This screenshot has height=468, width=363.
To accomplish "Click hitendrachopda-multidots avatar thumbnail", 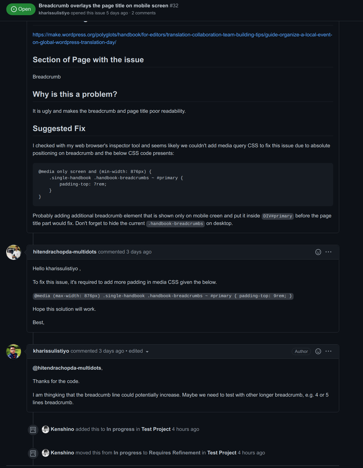I will [14, 252].
